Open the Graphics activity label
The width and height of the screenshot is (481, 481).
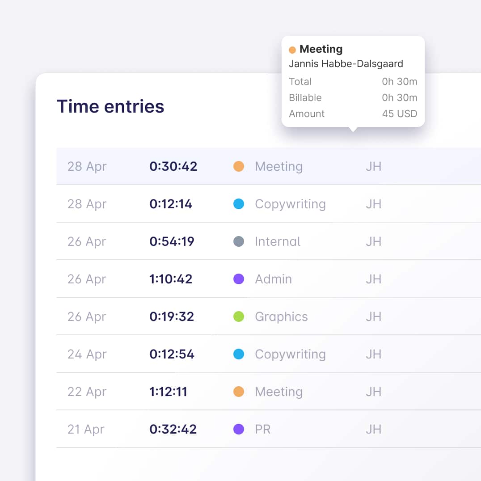coord(281,316)
